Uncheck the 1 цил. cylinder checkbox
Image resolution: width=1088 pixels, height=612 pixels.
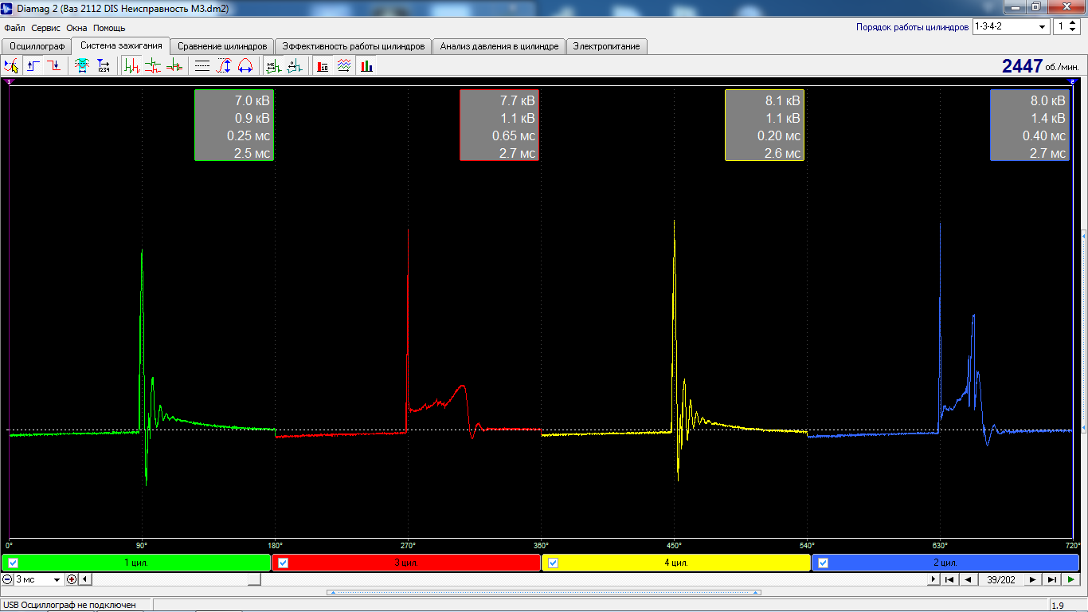tap(13, 563)
